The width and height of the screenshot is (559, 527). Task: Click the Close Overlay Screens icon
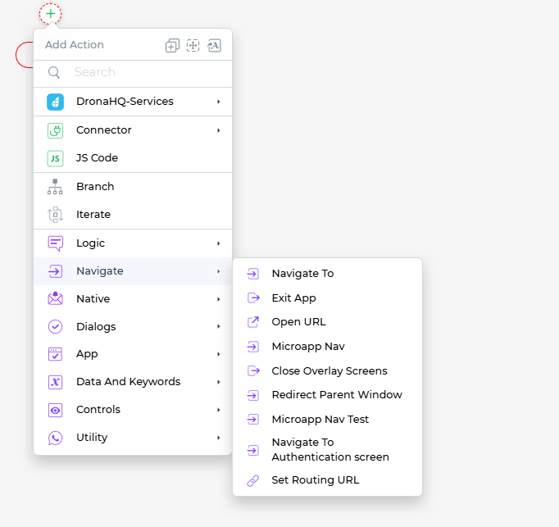click(253, 370)
